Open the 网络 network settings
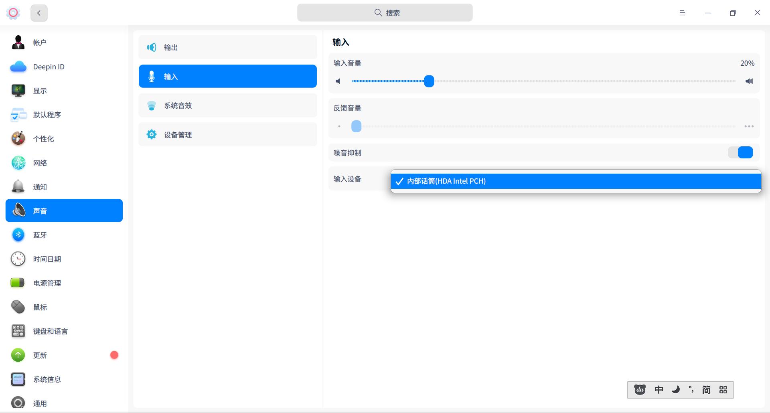 [40, 162]
